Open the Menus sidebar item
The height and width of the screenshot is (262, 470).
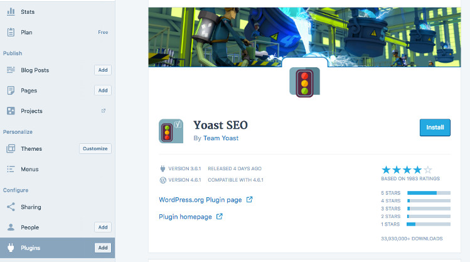coord(29,169)
